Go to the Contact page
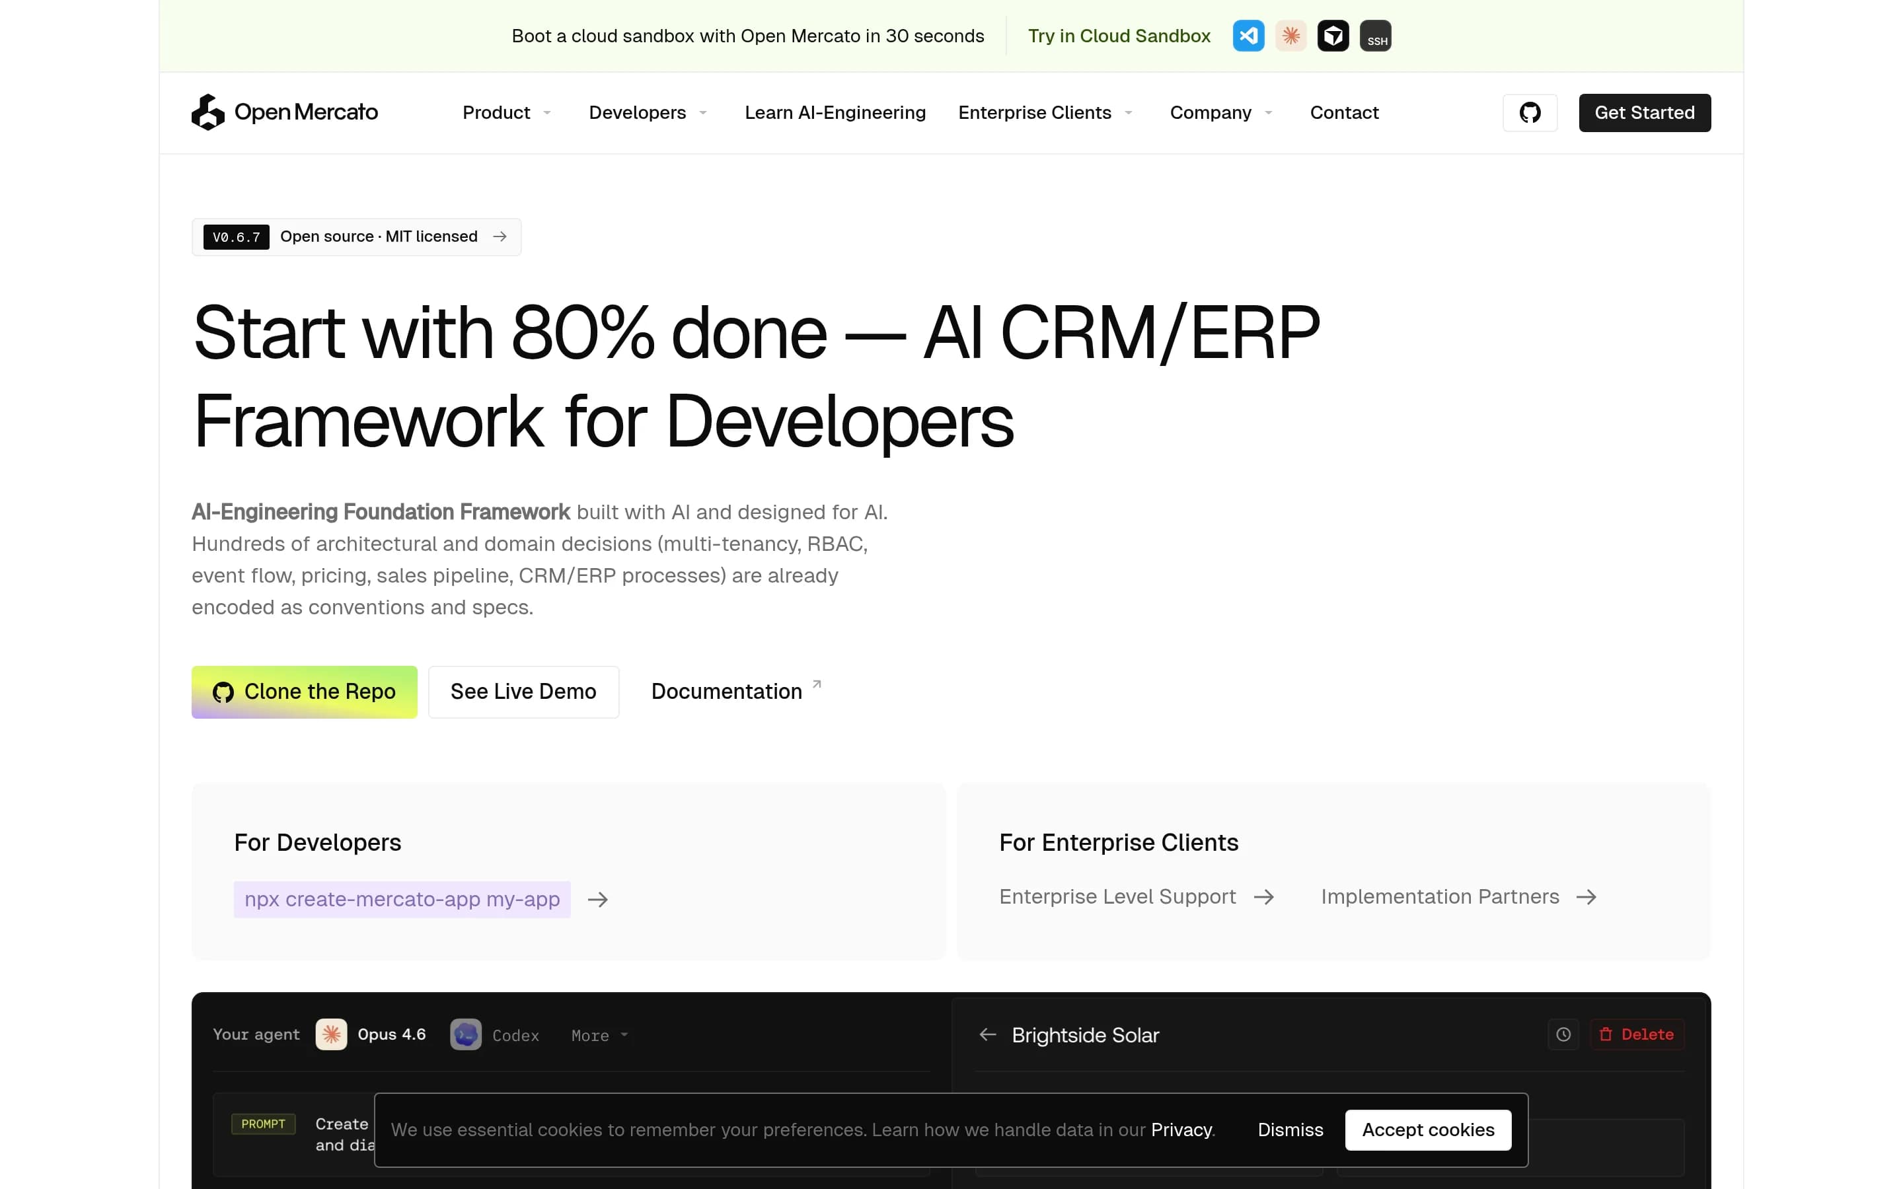The image size is (1903, 1189). point(1344,112)
